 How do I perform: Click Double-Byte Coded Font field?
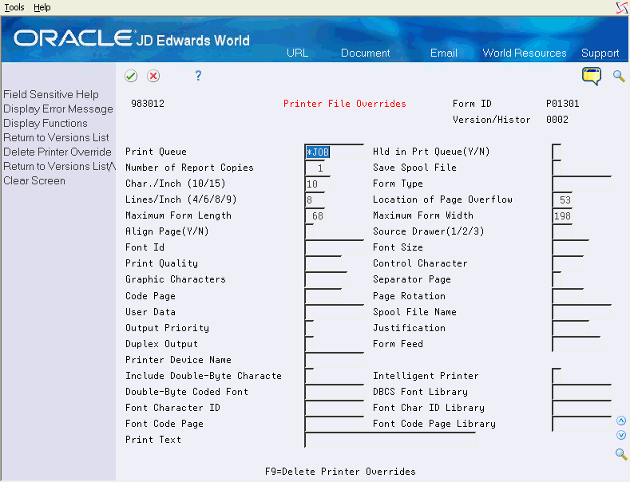335,392
